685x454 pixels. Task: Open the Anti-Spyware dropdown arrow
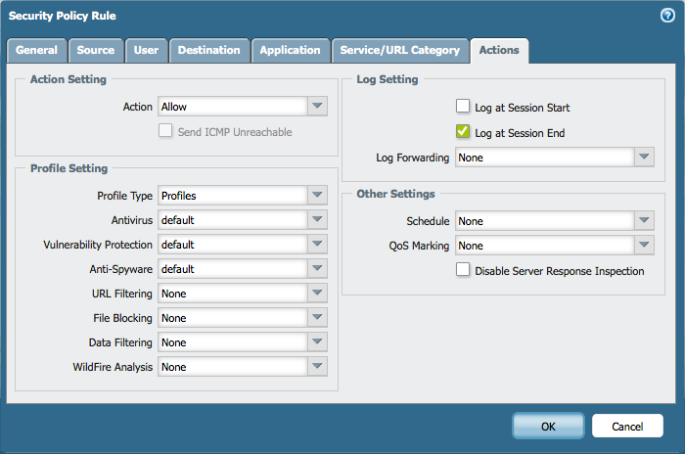click(317, 269)
